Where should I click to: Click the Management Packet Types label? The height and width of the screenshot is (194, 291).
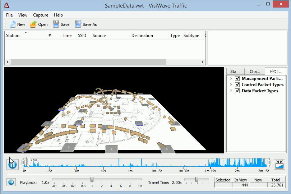(262, 79)
